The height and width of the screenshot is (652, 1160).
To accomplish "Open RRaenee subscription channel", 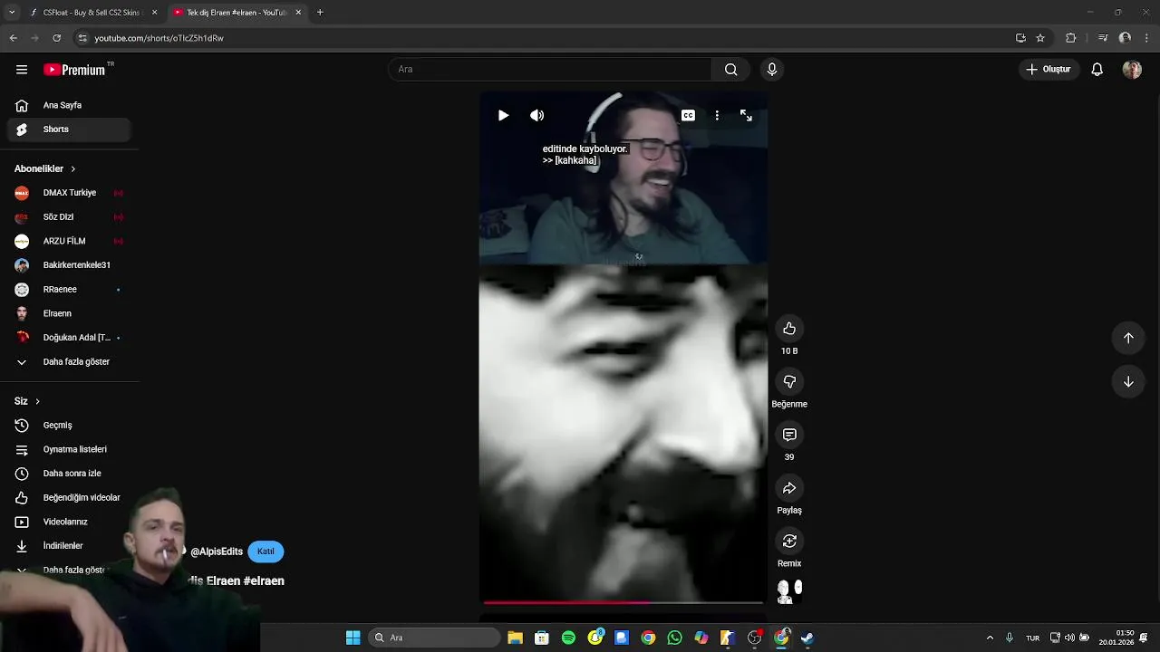I will pos(69,290).
